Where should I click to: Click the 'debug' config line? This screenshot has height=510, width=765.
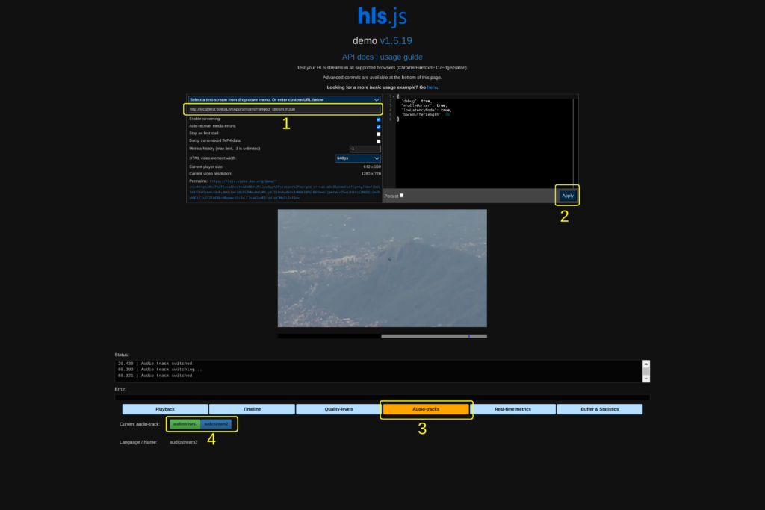click(x=417, y=101)
